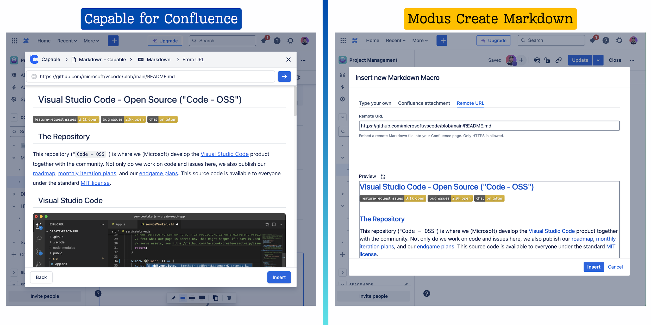The image size is (651, 325).
Task: Click Close in right editor header
Action: pos(615,60)
